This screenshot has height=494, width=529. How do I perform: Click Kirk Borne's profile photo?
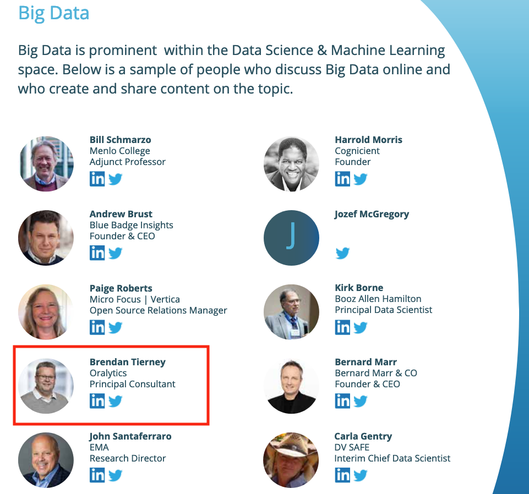point(291,312)
